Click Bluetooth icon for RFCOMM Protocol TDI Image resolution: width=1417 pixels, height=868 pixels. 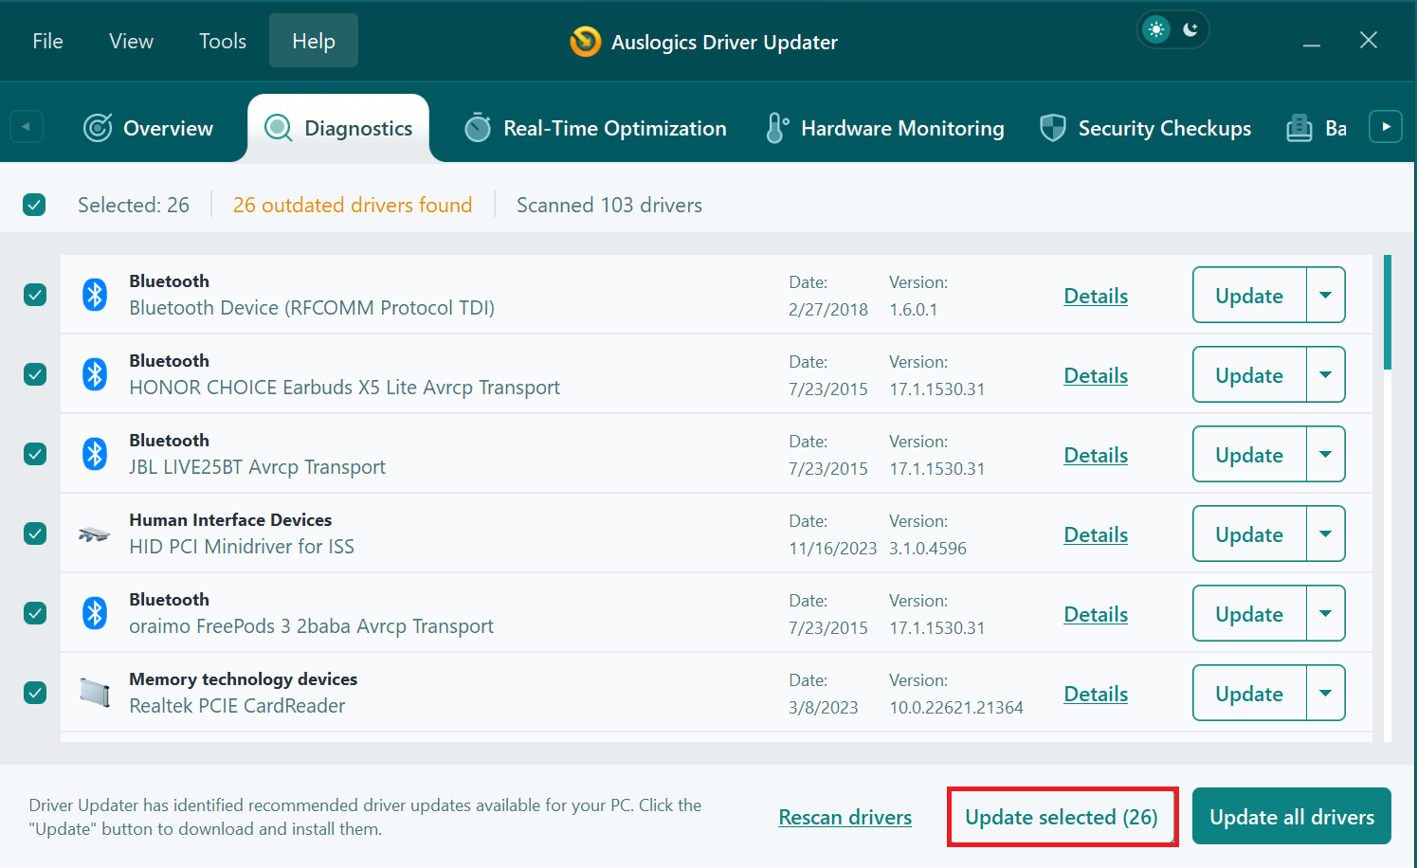tap(95, 295)
